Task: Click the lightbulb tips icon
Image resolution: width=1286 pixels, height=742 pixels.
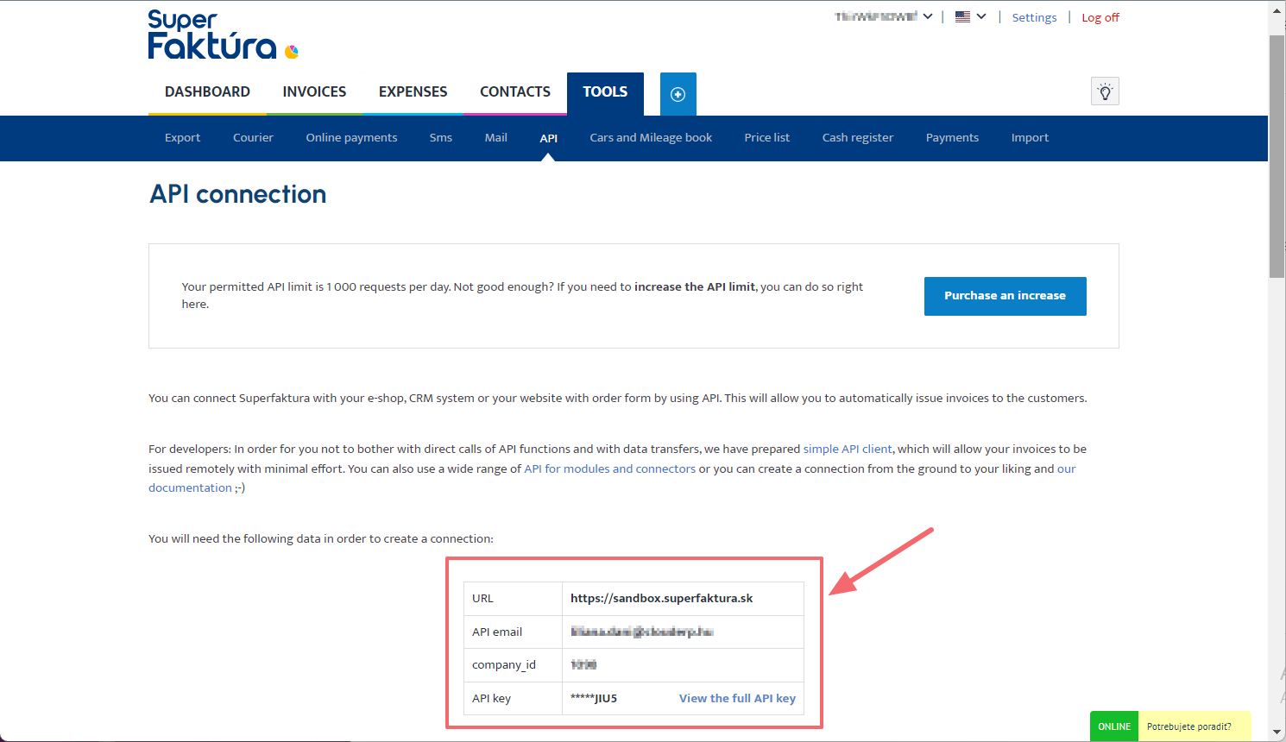Action: tap(1105, 91)
